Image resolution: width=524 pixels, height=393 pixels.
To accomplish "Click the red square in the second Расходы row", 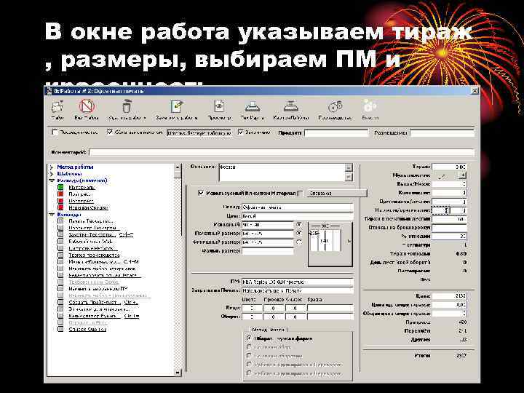I will click(60, 194).
